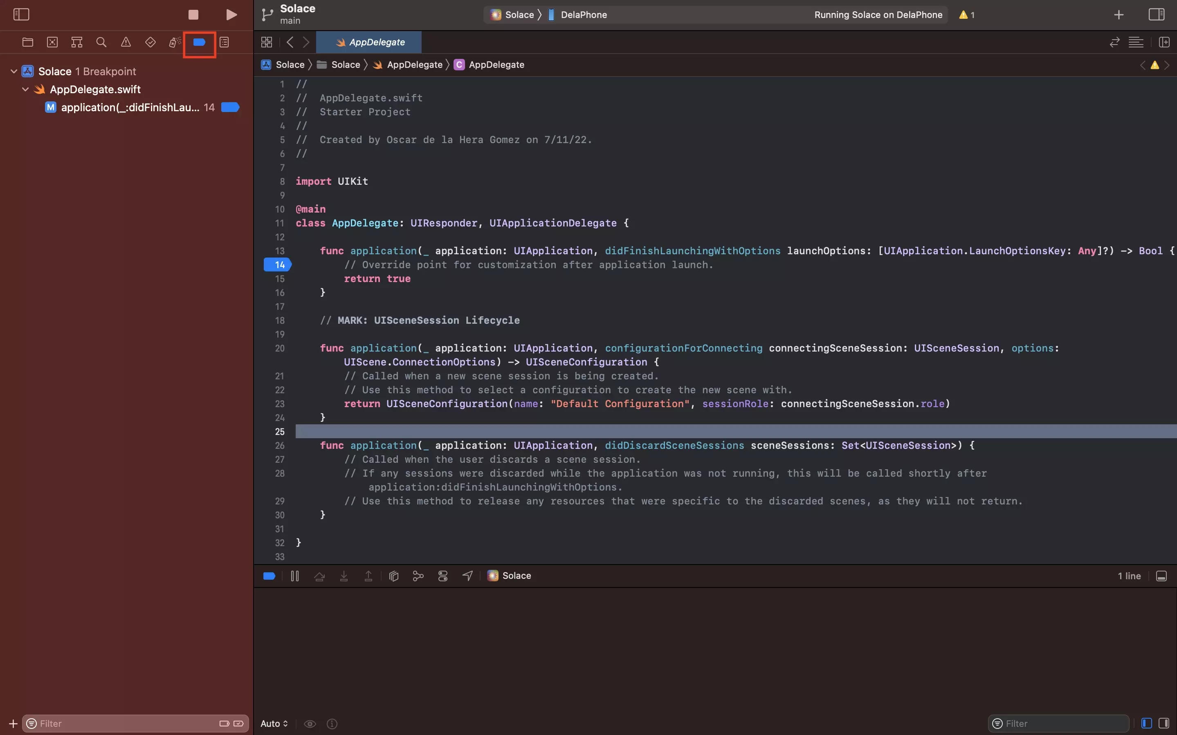Run the Solace app with the play button
The height and width of the screenshot is (735, 1177).
pos(231,15)
